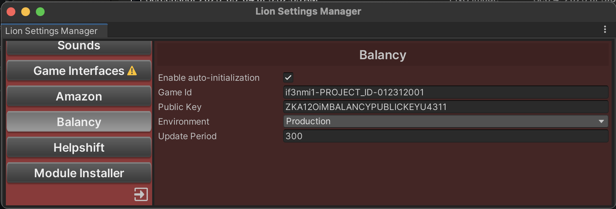Expand the Environment dropdown showing Production
Image resolution: width=616 pixels, height=209 pixels.
(x=446, y=121)
